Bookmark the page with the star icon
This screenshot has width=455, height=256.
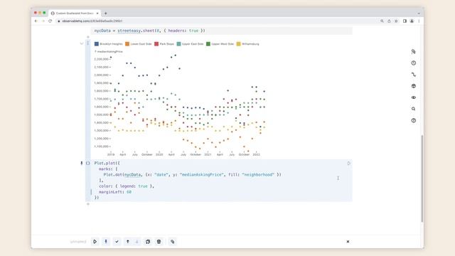[x=396, y=21]
